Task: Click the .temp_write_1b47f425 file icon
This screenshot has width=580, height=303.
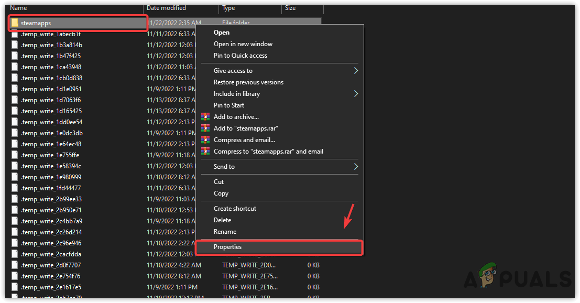Action: 14,56
